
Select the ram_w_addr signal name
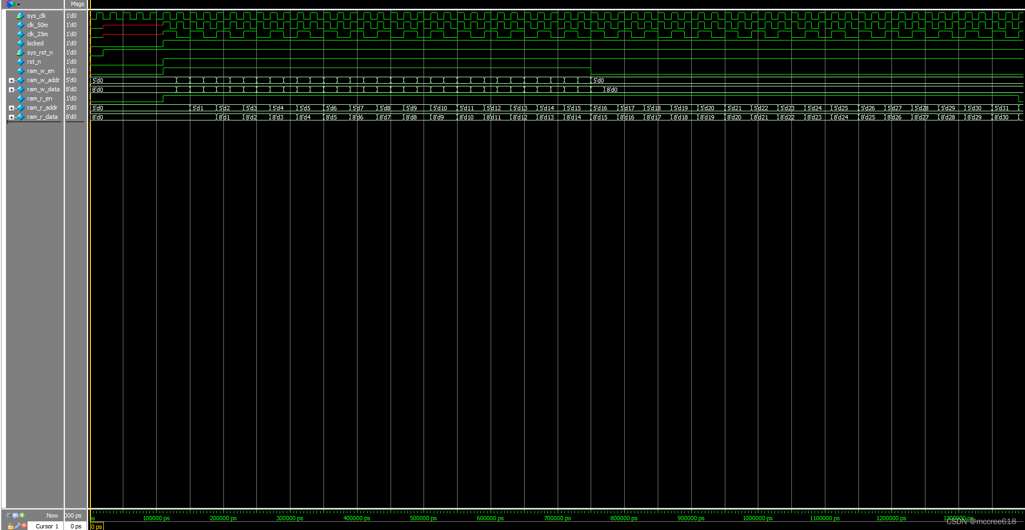(x=43, y=80)
